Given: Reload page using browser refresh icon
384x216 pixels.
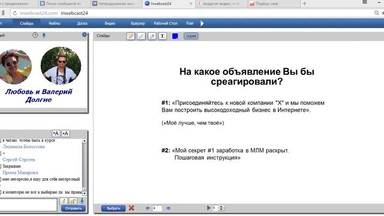Looking at the screenshot, I should tap(14, 13).
